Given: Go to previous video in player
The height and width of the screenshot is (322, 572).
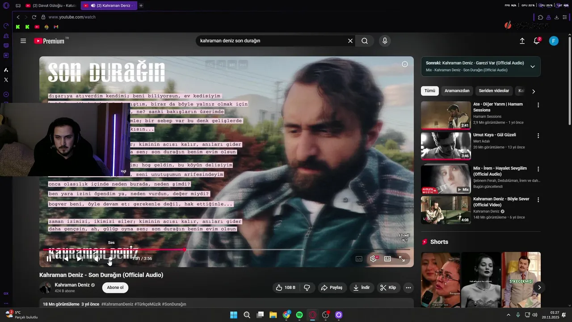Looking at the screenshot, I should pyautogui.click(x=65, y=258).
